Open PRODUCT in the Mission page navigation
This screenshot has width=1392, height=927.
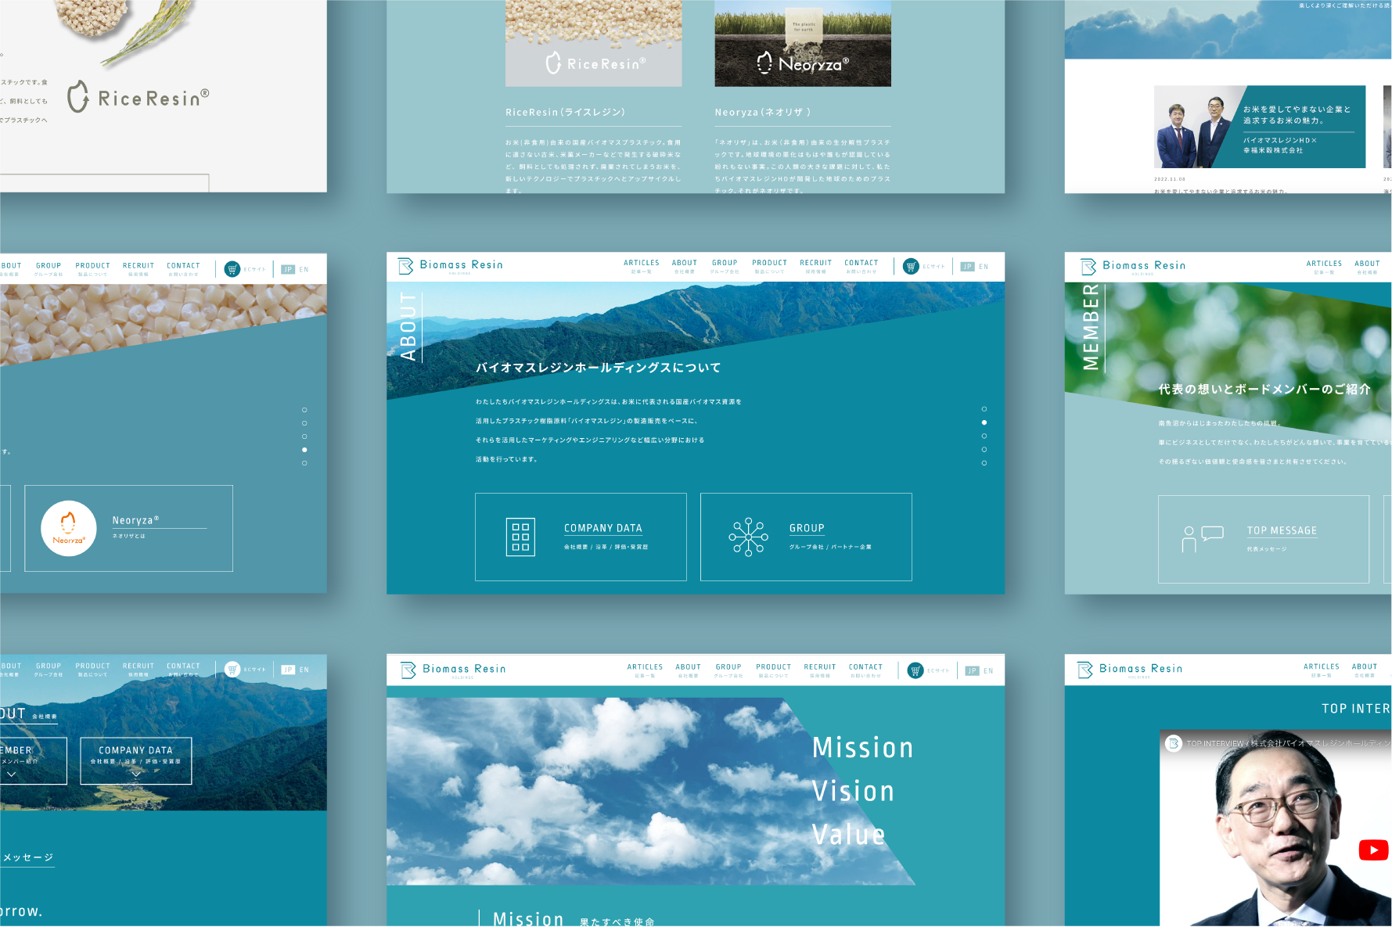[x=774, y=670]
